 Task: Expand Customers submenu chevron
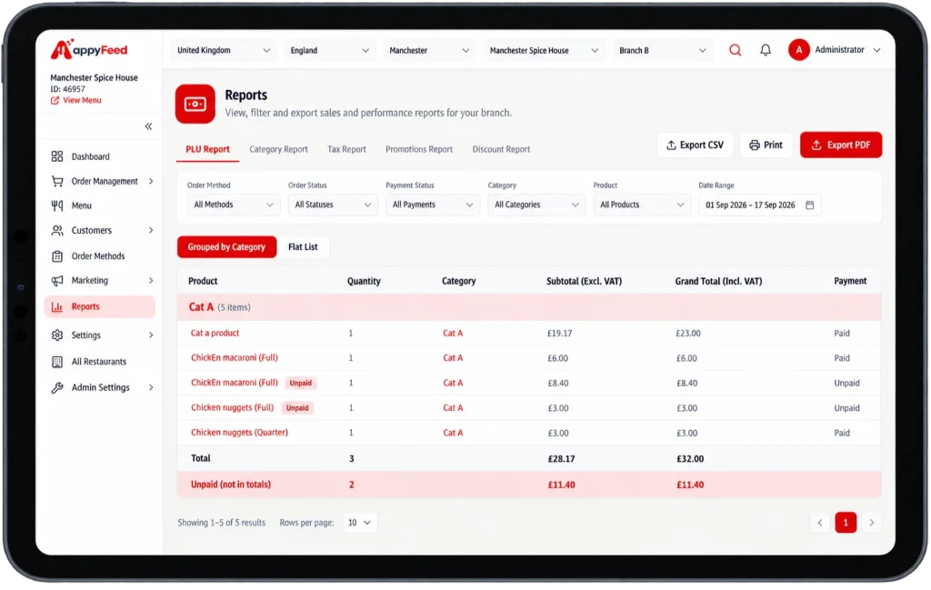[151, 230]
